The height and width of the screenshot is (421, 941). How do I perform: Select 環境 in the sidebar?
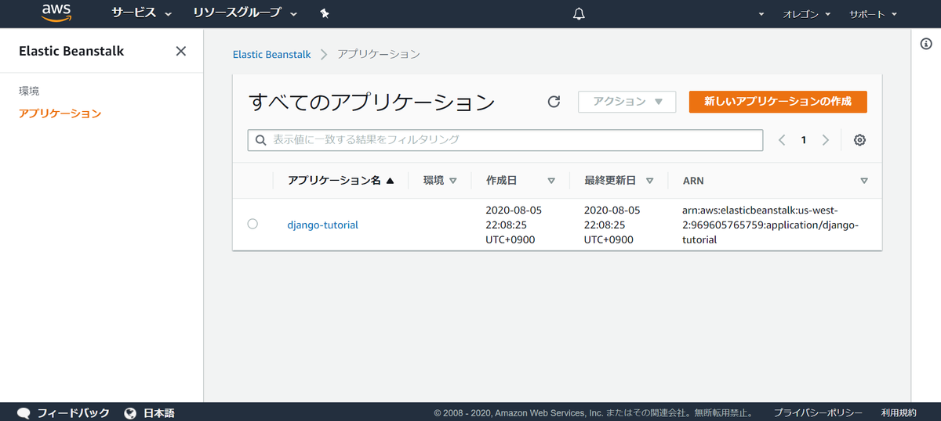tap(29, 91)
